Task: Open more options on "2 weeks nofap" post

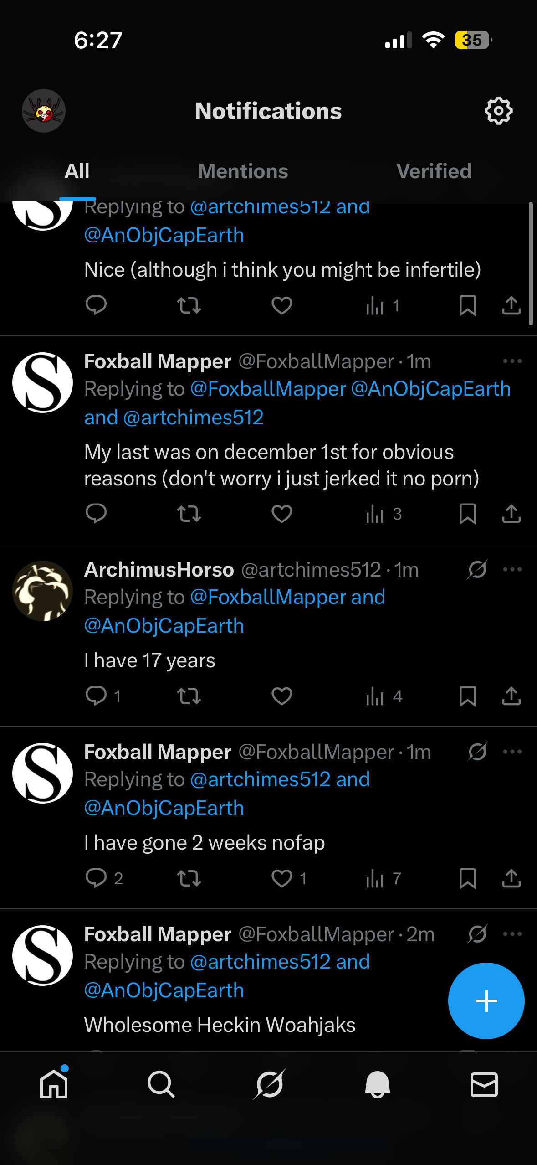Action: pos(512,752)
